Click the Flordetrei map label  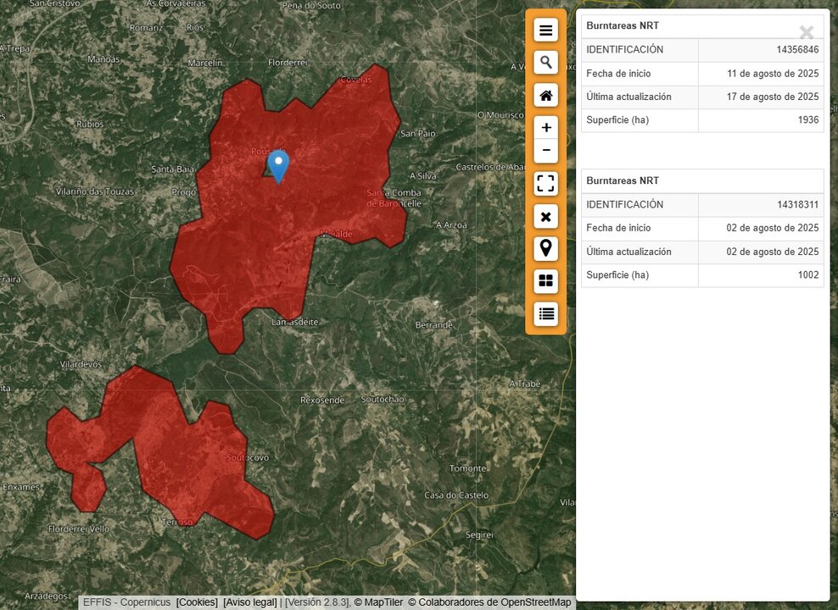click(288, 63)
